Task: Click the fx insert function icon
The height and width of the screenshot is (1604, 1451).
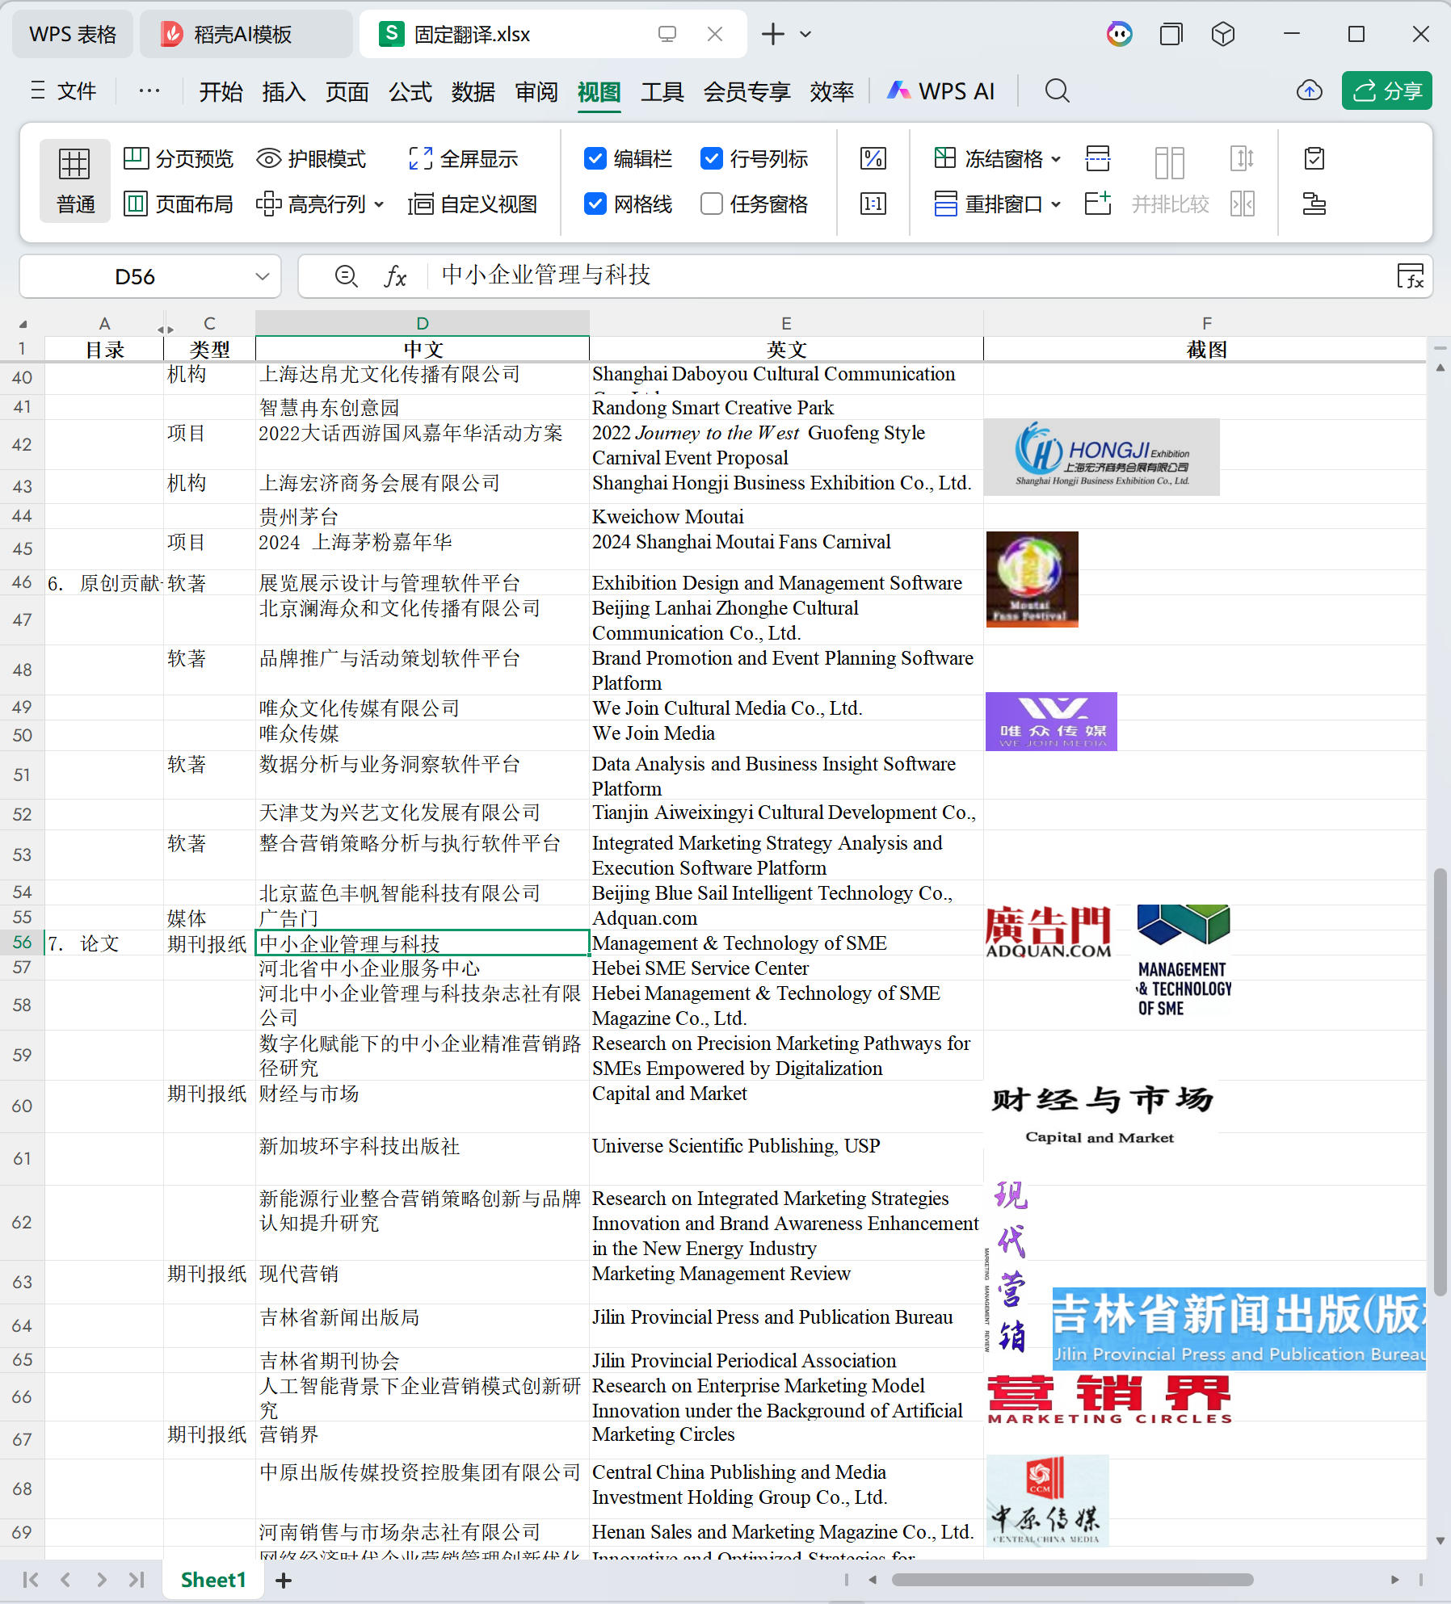Action: (x=395, y=276)
